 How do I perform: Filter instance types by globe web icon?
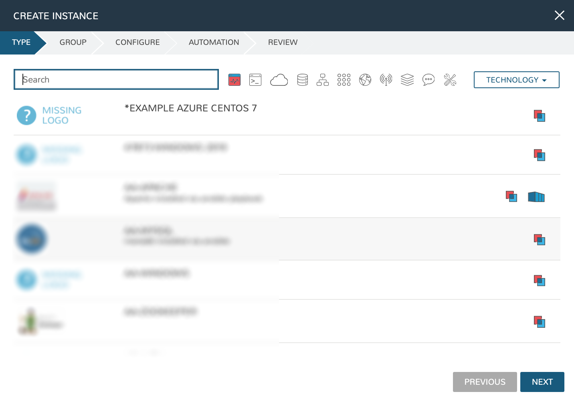(365, 80)
